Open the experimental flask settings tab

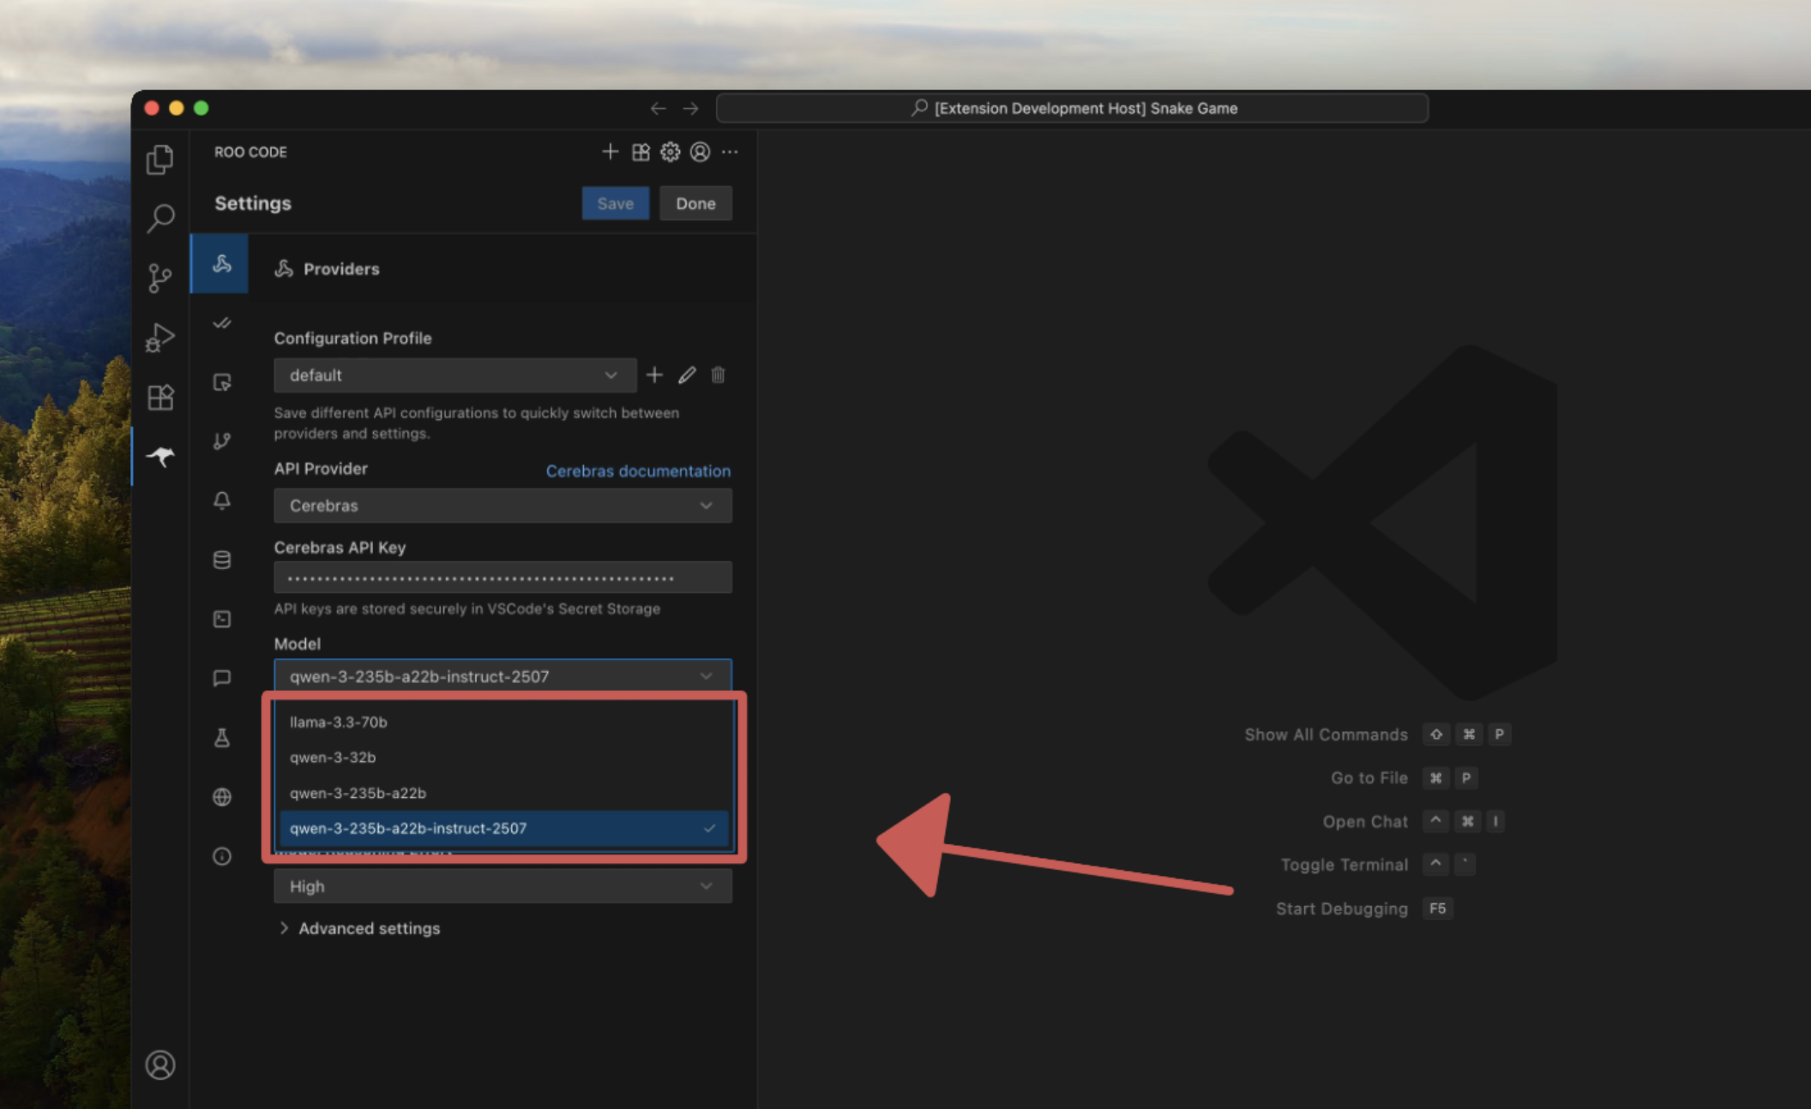[222, 737]
